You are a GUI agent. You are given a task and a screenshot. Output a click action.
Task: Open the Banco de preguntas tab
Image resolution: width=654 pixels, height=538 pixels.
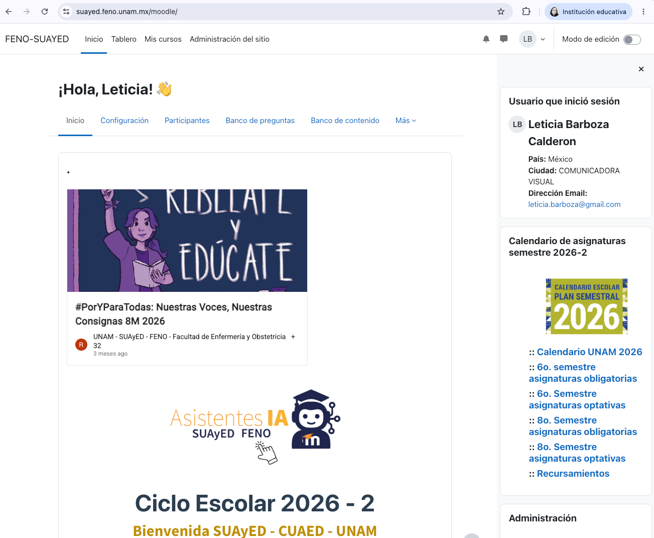(x=260, y=121)
